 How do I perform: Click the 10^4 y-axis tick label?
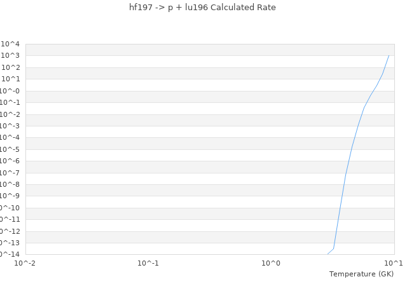(10, 44)
